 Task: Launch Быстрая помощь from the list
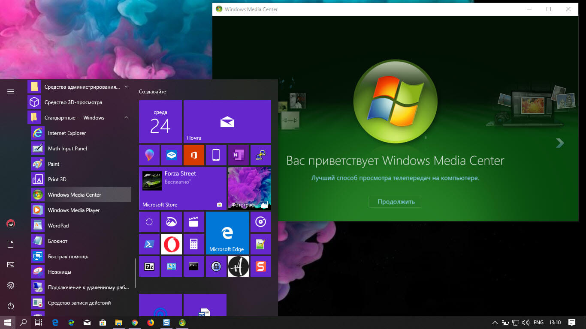click(x=81, y=257)
